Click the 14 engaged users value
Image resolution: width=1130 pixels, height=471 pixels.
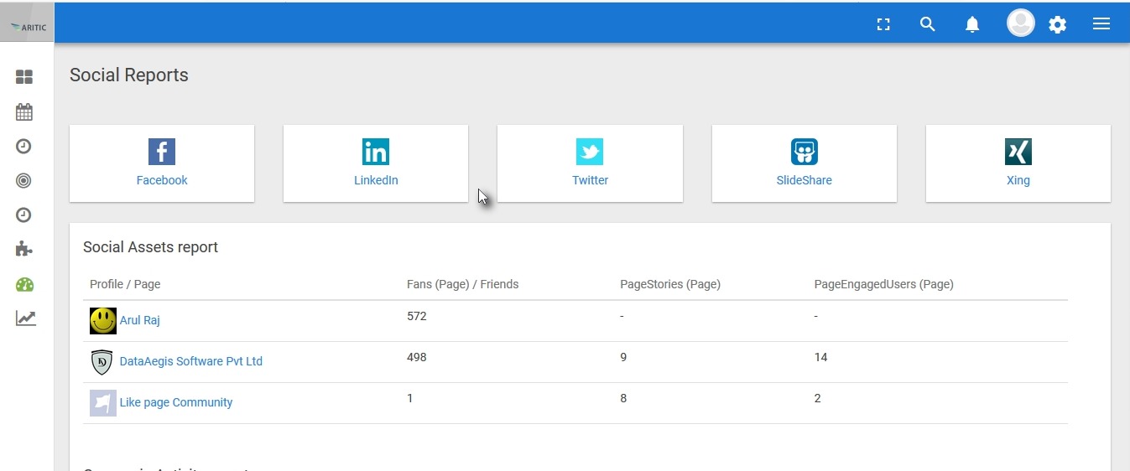[821, 357]
